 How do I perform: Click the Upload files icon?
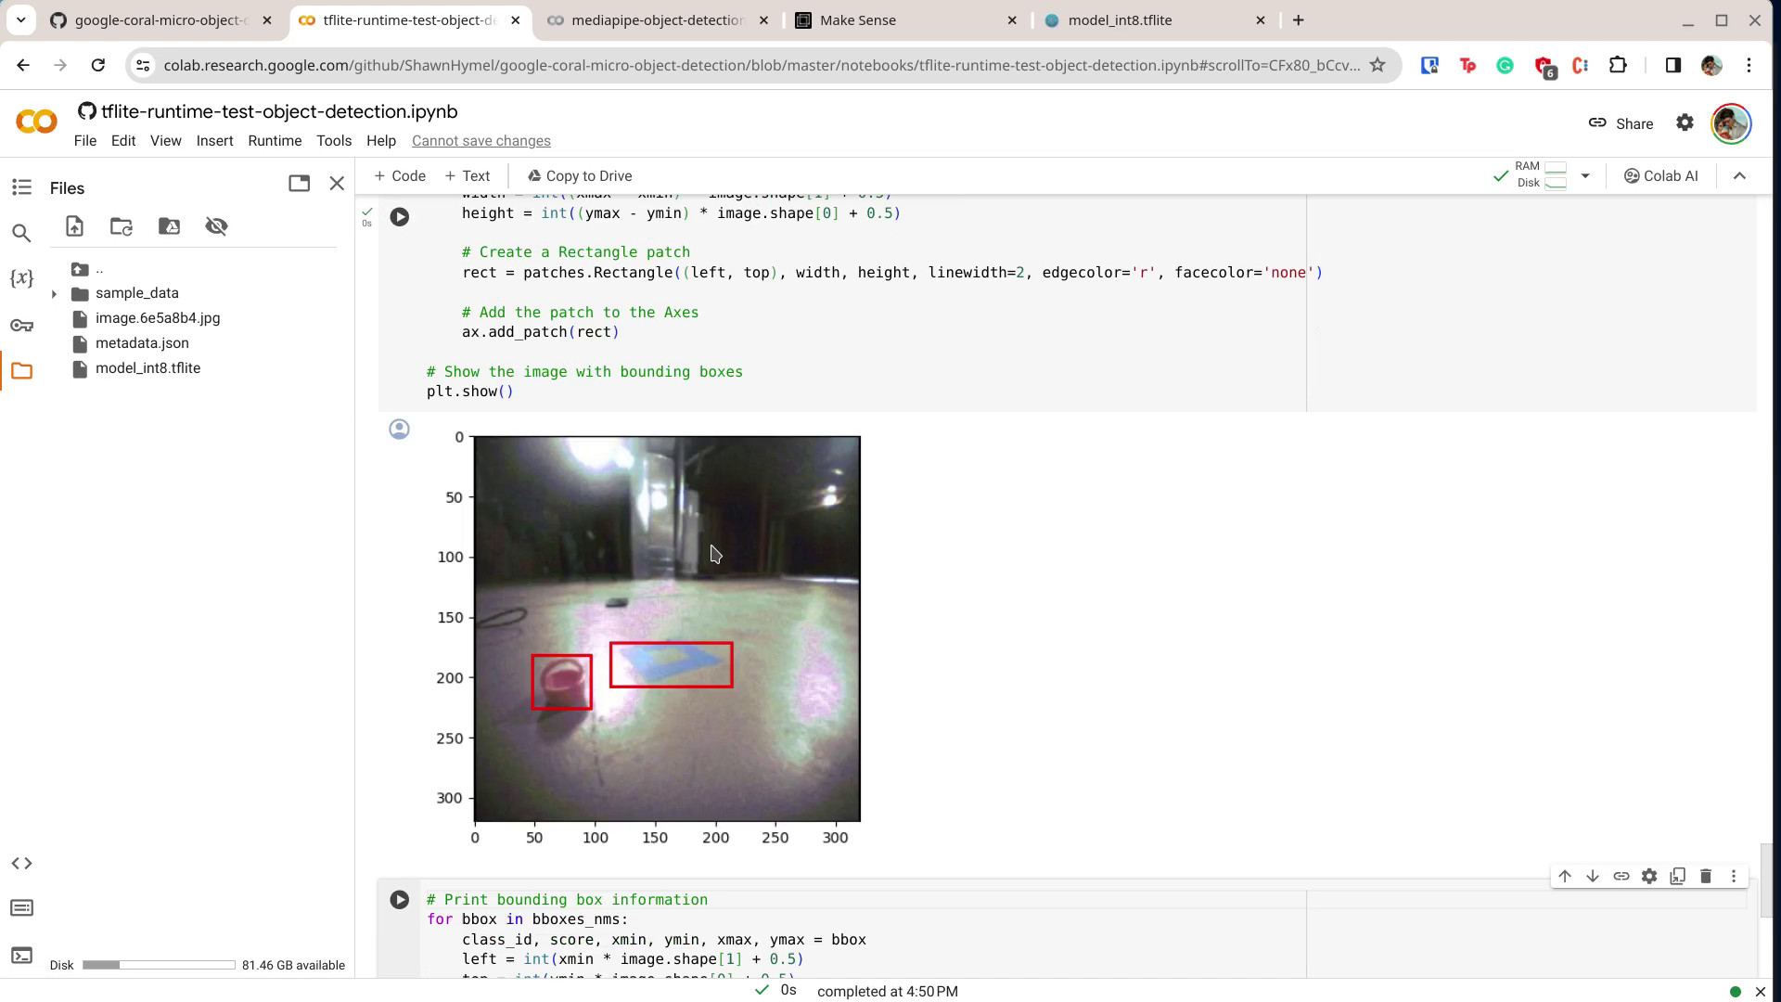click(x=73, y=226)
